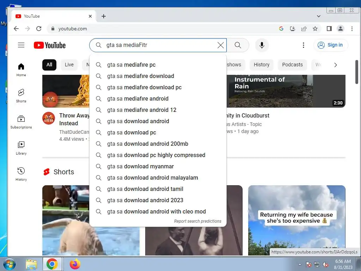Choose suggestion 'gta sa mediafıre android 12'
This screenshot has height=271, width=361.
point(158,110)
